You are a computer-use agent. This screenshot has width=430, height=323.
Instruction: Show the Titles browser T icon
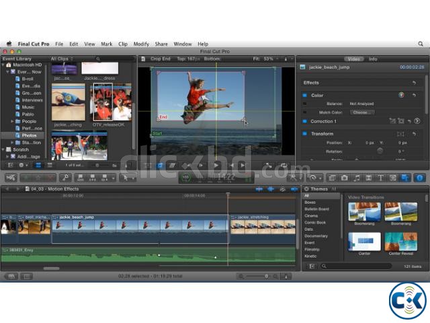[x=381, y=178]
